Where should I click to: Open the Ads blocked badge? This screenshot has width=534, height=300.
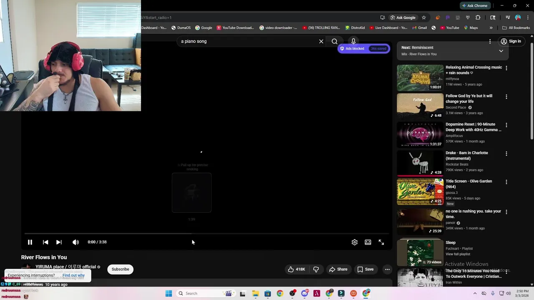click(x=364, y=48)
